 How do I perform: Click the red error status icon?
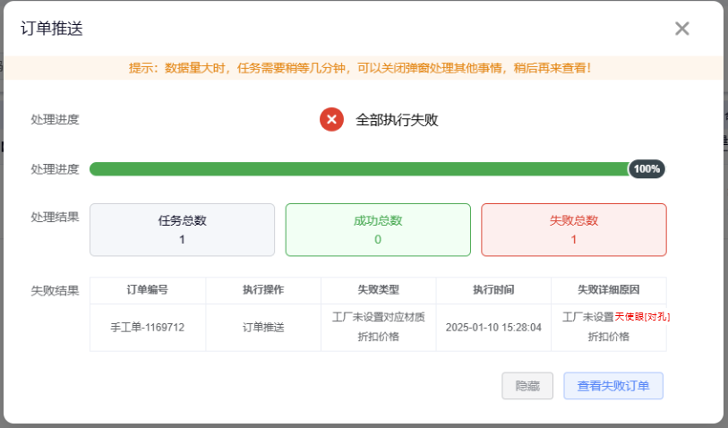coord(332,119)
